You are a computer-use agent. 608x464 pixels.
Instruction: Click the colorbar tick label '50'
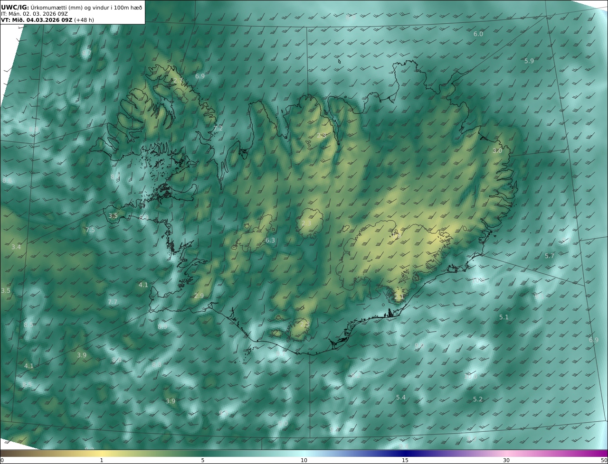tap(604, 460)
